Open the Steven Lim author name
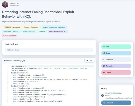 (x=14, y=3)
